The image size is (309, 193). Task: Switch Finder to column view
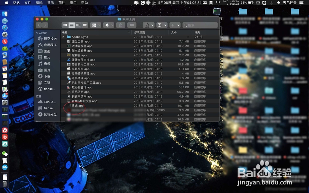point(78,25)
